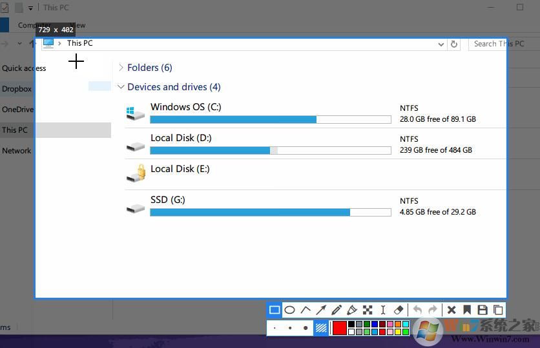Open the large red current color box

(x=340, y=328)
